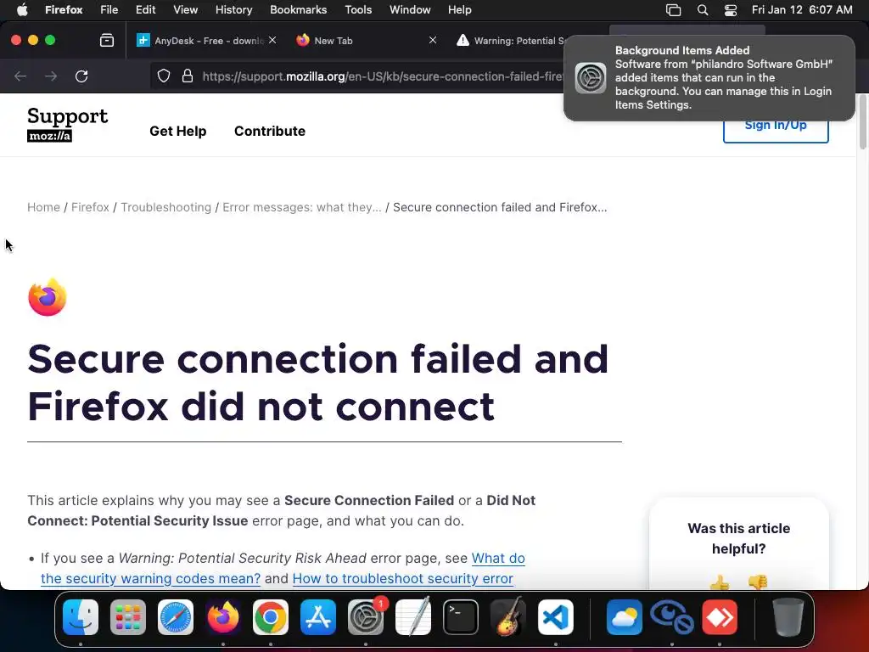
Task: Open the Get Help navigation menu
Action: 178,131
